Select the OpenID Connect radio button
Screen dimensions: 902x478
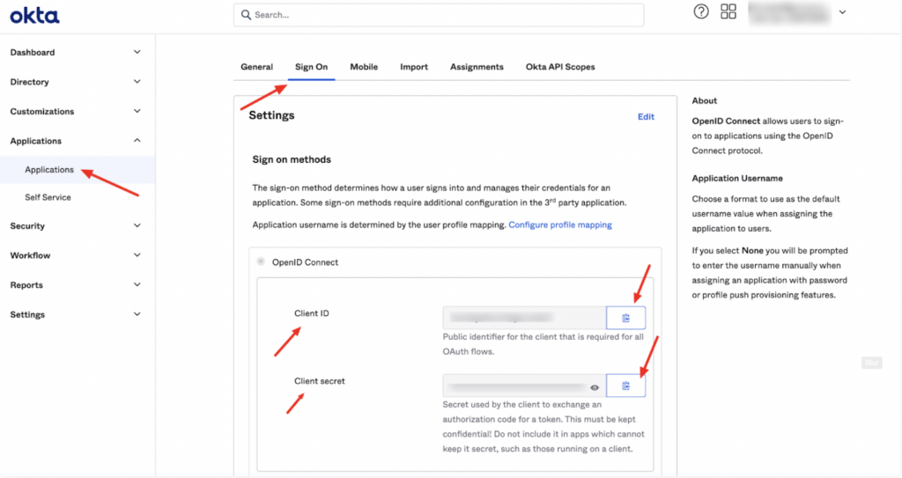click(x=261, y=261)
